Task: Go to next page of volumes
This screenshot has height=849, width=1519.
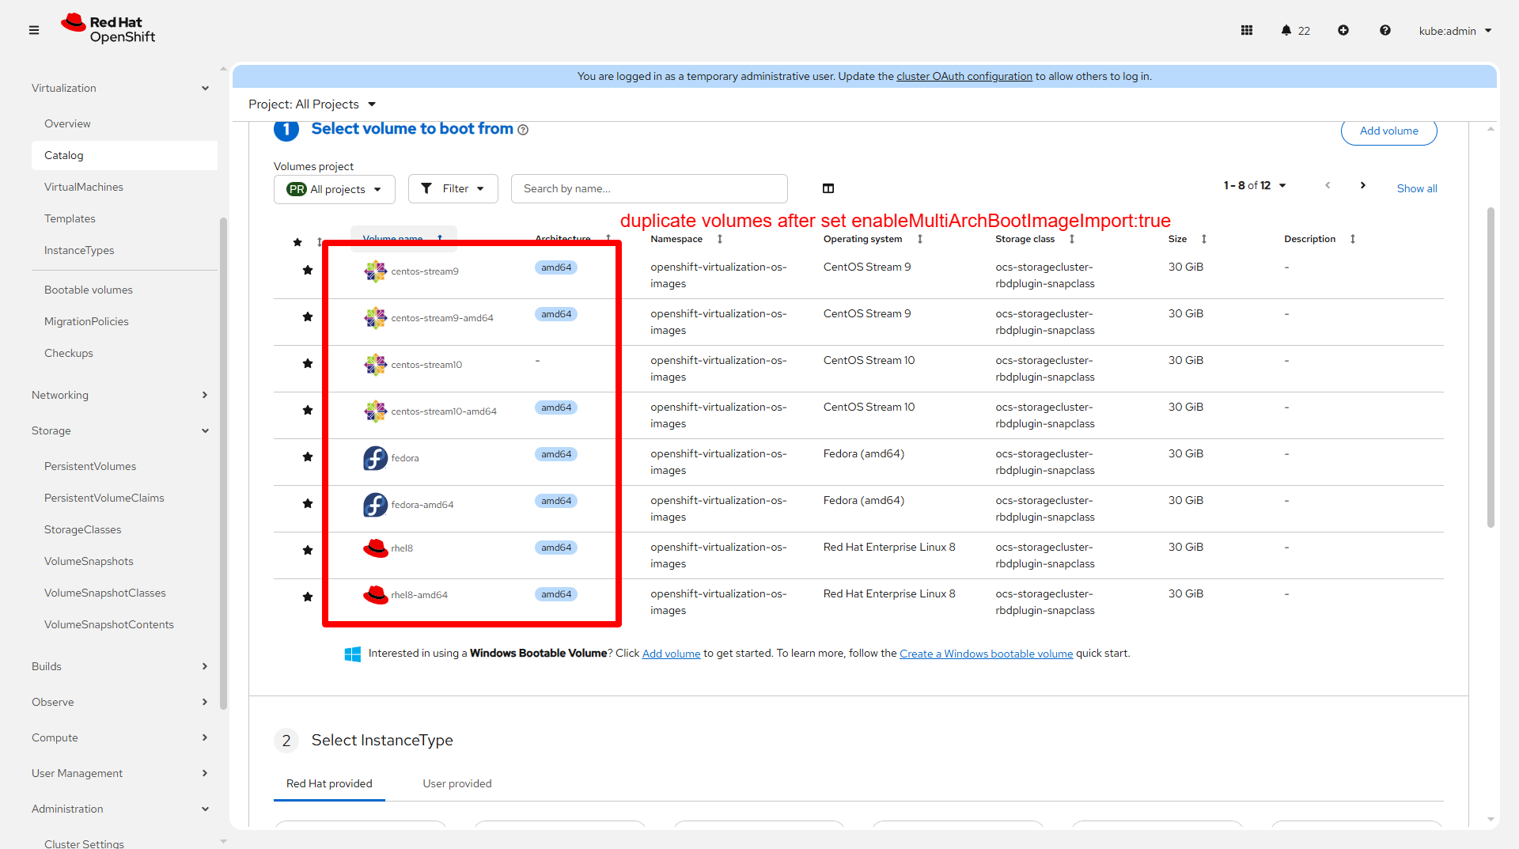Action: (1363, 185)
